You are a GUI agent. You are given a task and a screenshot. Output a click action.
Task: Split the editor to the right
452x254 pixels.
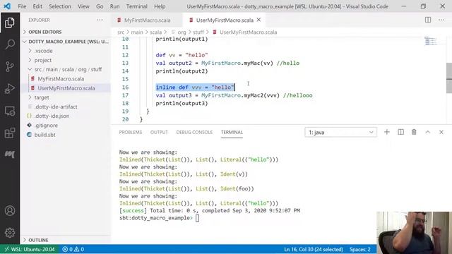pos(428,20)
